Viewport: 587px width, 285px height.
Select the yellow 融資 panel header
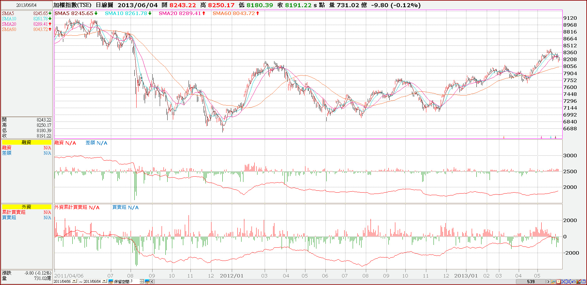[27, 142]
